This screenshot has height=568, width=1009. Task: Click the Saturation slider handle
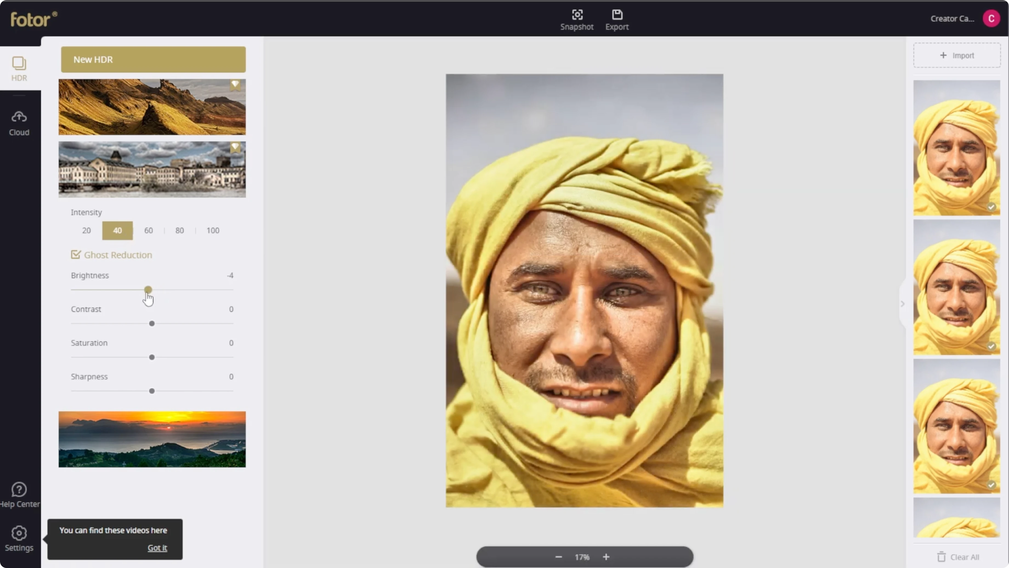152,358
